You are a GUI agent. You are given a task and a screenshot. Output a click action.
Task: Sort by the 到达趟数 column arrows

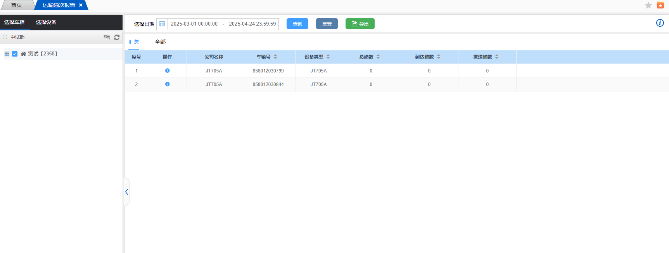pos(439,57)
